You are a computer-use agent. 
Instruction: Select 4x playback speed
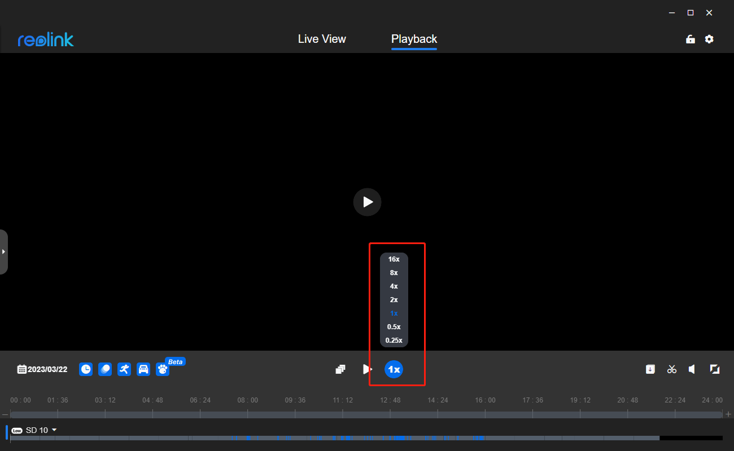394,286
